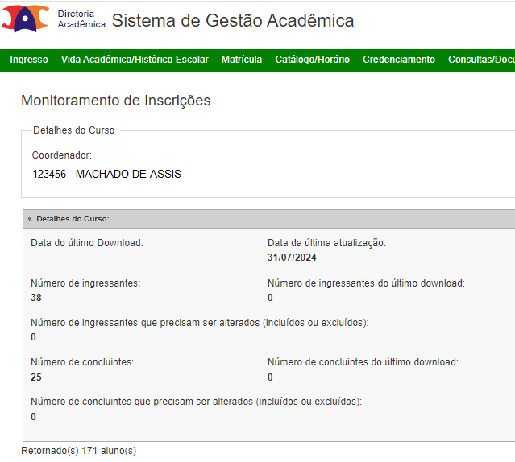Click the Monitoramento de Inscrições heading

(115, 101)
